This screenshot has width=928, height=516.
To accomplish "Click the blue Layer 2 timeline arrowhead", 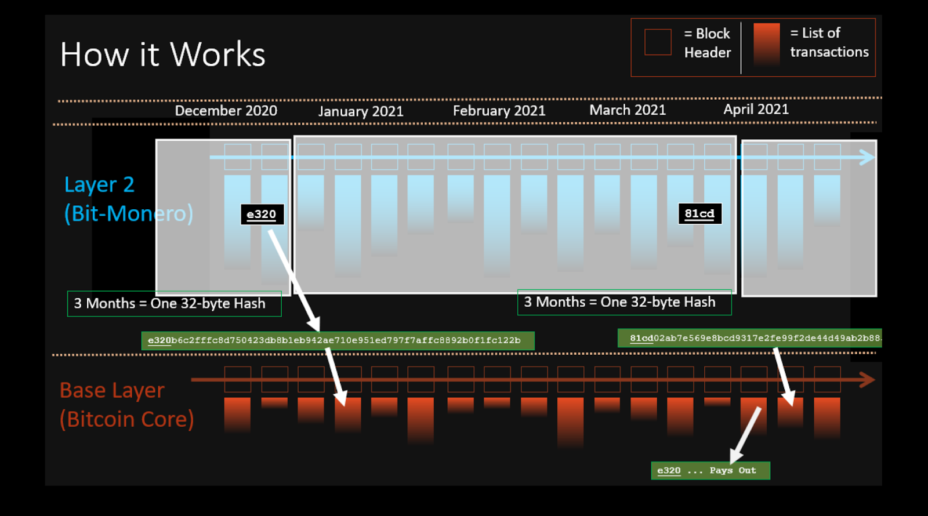I will 867,157.
